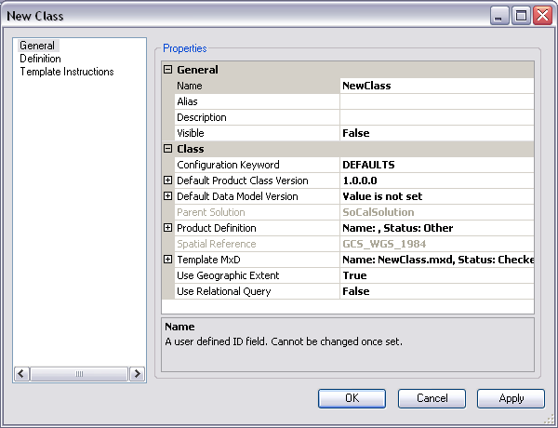Viewport: 558px width, 428px height.
Task: Open the Template Instructions page
Action: coord(67,72)
